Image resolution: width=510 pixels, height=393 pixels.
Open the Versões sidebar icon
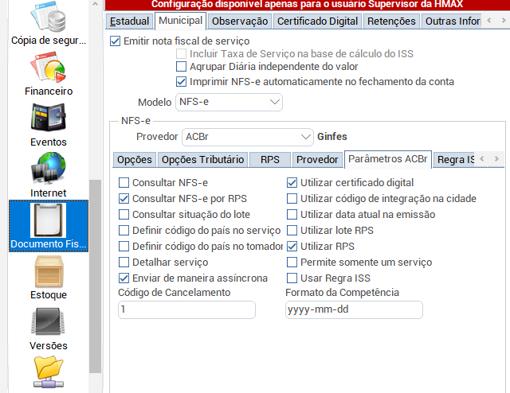click(x=47, y=324)
